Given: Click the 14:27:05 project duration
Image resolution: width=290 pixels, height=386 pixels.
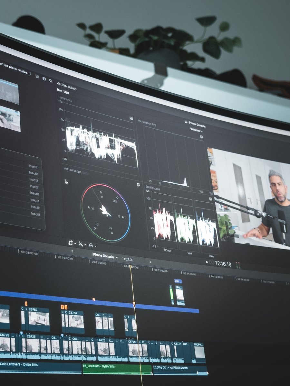Looking at the screenshot, I should tap(127, 259).
